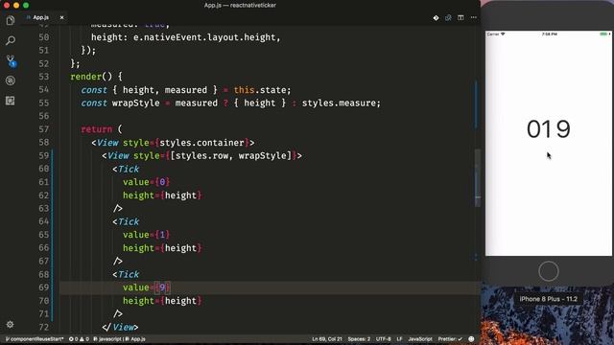This screenshot has height=345, width=614.
Task: Close the App.js editor tab
Action: [x=61, y=17]
